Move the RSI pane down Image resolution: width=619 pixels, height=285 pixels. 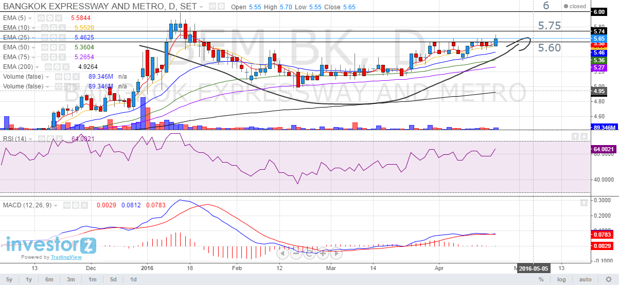tap(584, 136)
